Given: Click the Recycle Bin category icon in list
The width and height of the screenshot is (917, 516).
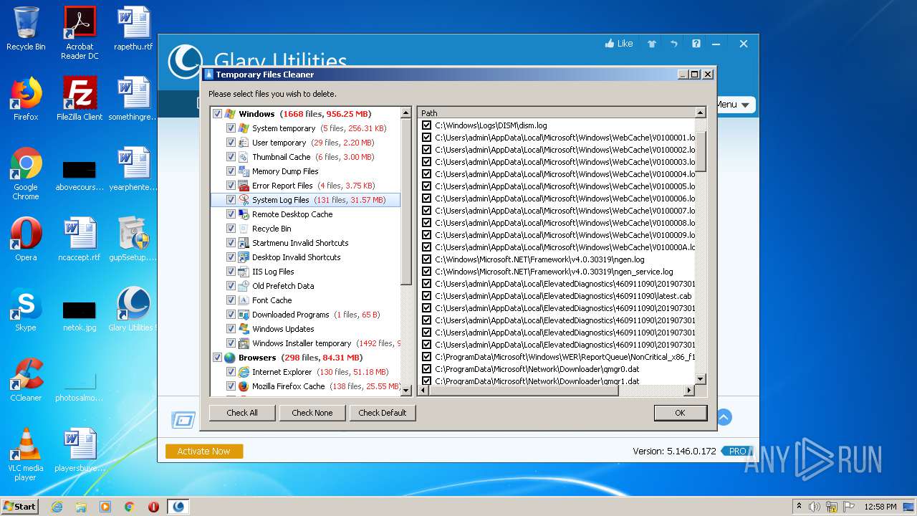Looking at the screenshot, I should tap(244, 229).
